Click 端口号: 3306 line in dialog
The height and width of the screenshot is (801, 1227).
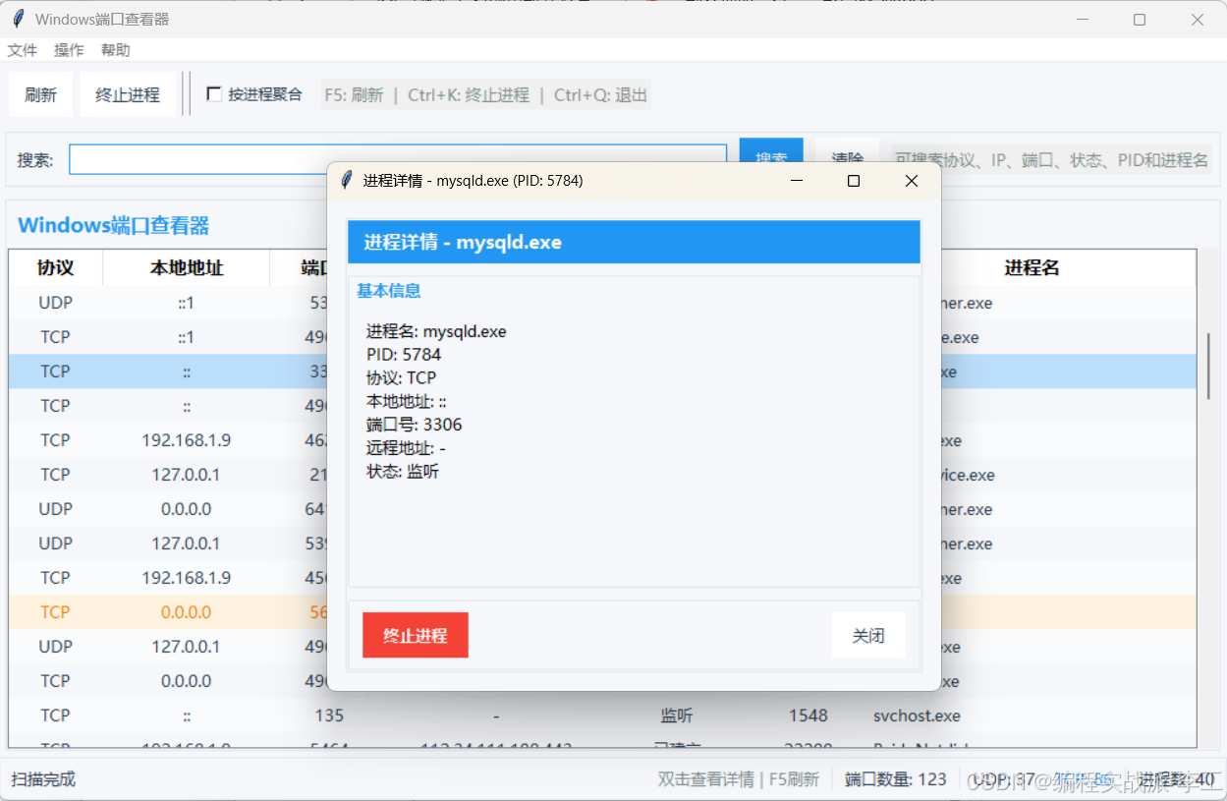point(414,425)
